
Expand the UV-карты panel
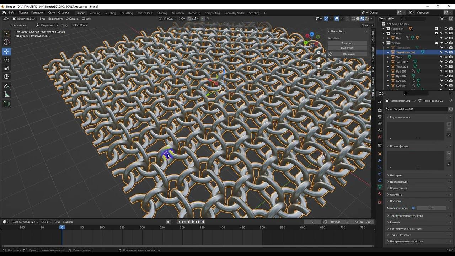[396, 175]
